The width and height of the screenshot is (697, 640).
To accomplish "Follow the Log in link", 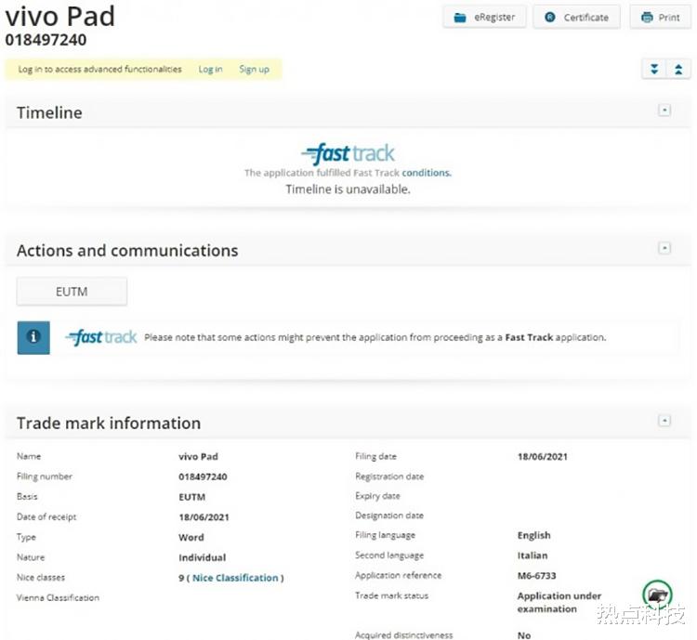I will tap(210, 70).
